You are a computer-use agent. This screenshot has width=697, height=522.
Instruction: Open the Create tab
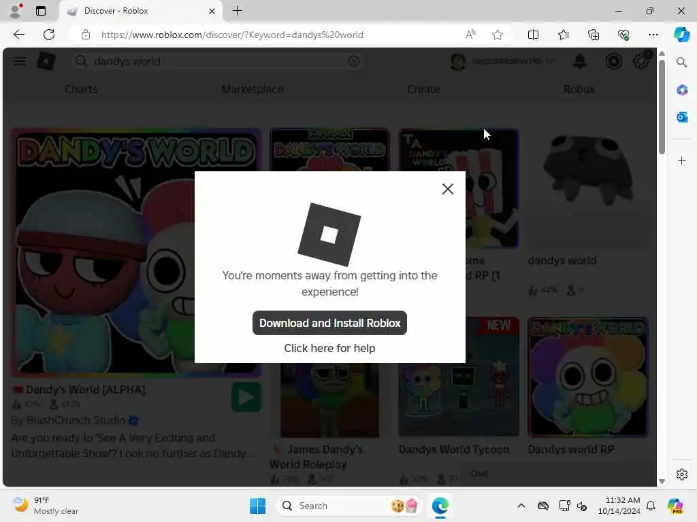(423, 89)
